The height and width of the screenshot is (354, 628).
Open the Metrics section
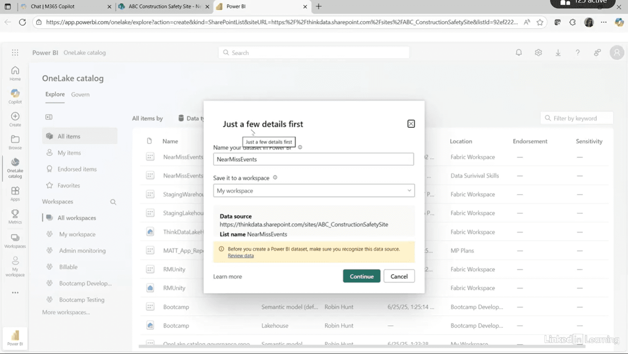15,216
